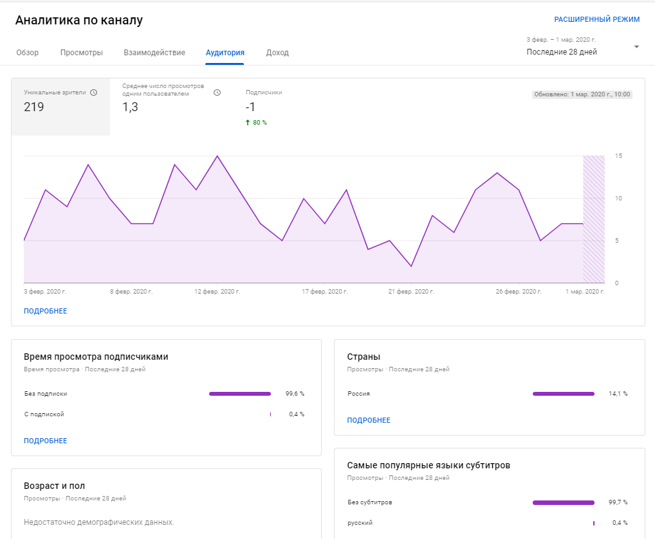Open the date range dropdown arrow

tap(636, 47)
